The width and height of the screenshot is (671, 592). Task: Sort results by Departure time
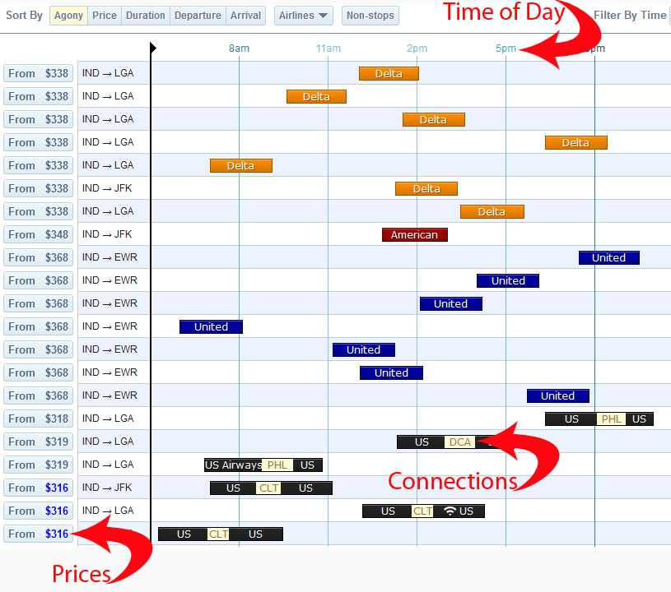(198, 16)
